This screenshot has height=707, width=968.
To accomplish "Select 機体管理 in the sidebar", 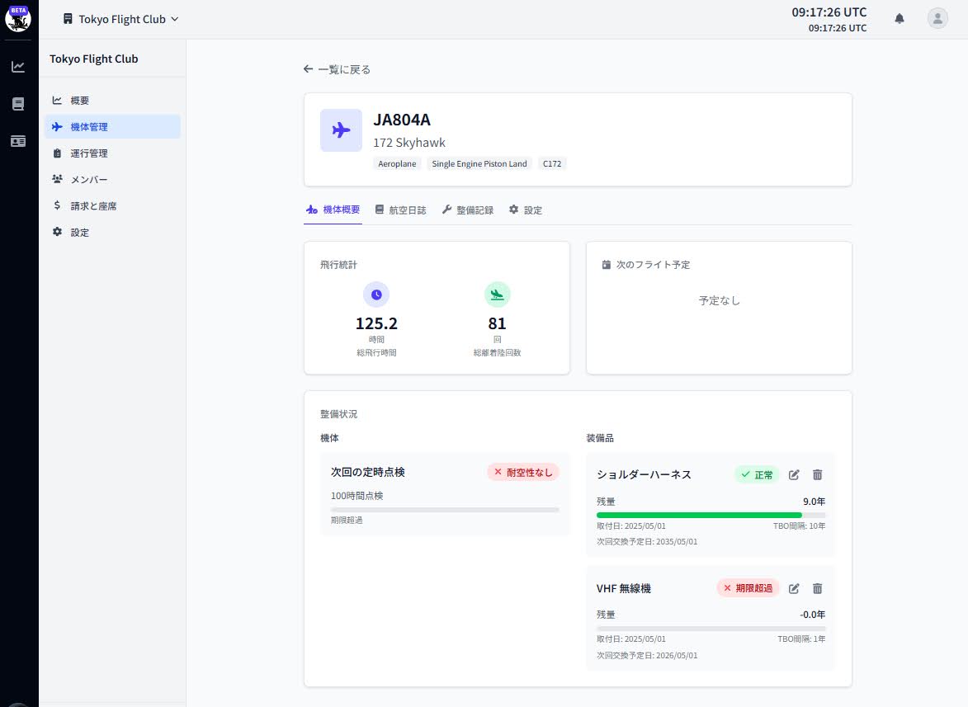I will click(x=112, y=126).
